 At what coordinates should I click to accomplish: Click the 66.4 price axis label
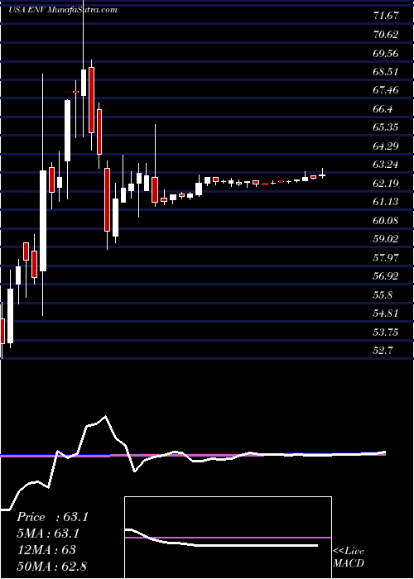click(x=383, y=108)
